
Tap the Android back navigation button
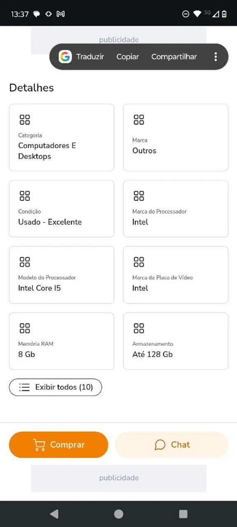tap(54, 514)
